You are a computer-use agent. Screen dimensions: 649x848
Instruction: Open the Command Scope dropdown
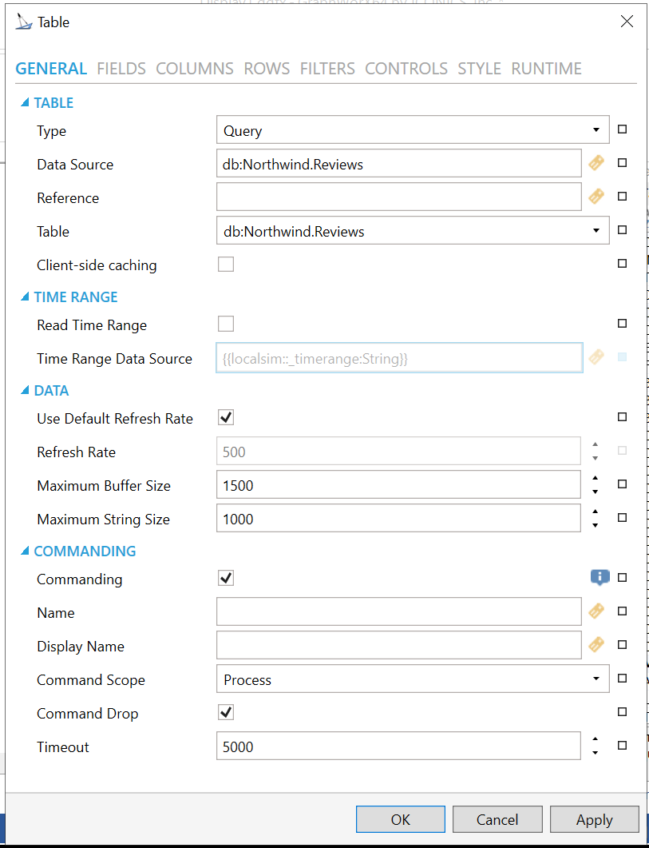[412, 679]
